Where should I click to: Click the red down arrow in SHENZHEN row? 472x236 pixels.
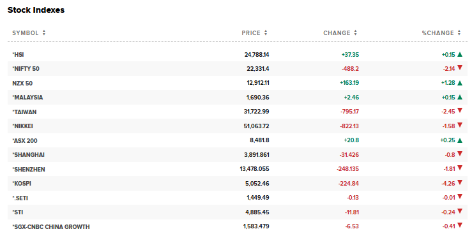click(460, 168)
